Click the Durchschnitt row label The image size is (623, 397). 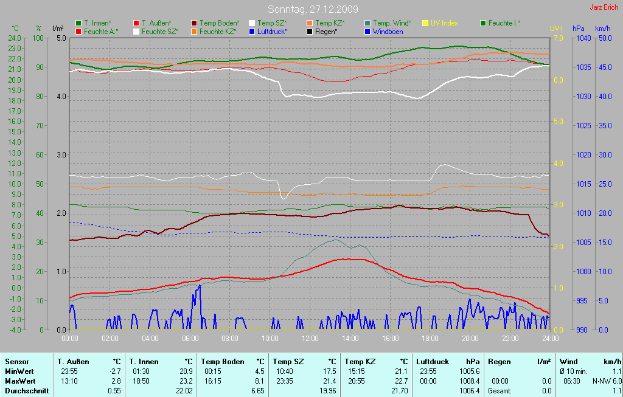(27, 391)
